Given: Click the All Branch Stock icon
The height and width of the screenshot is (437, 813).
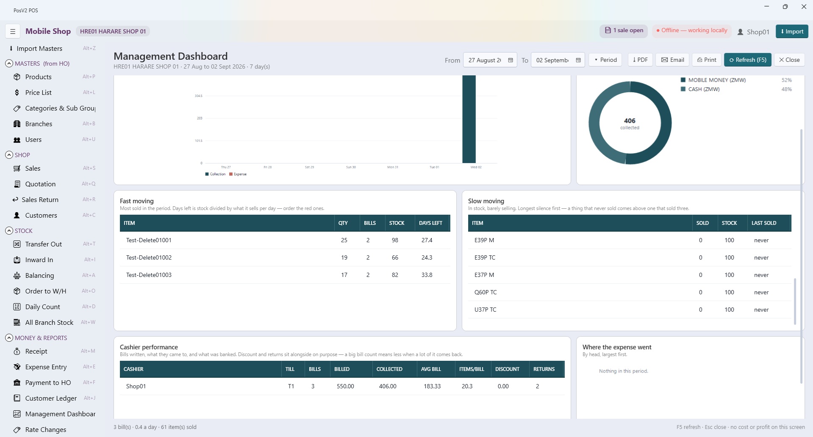Looking at the screenshot, I should coord(17,322).
